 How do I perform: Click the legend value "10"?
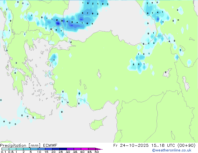tap(39, 152)
